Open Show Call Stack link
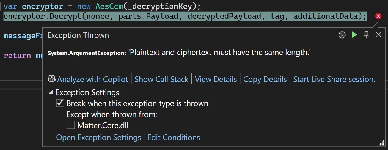This screenshot has width=388, height=150. point(161,79)
